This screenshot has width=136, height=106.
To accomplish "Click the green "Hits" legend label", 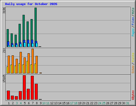I will tap(133, 11).
